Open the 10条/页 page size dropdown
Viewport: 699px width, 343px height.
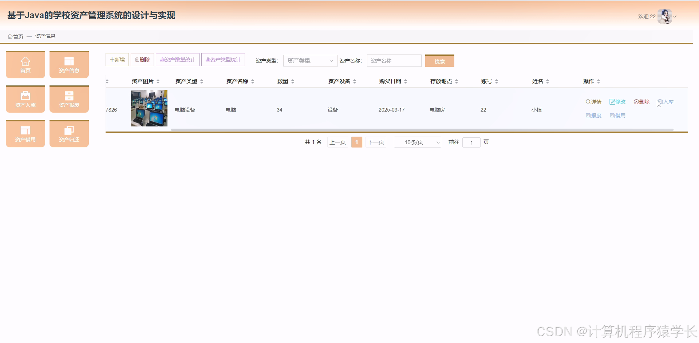(417, 142)
